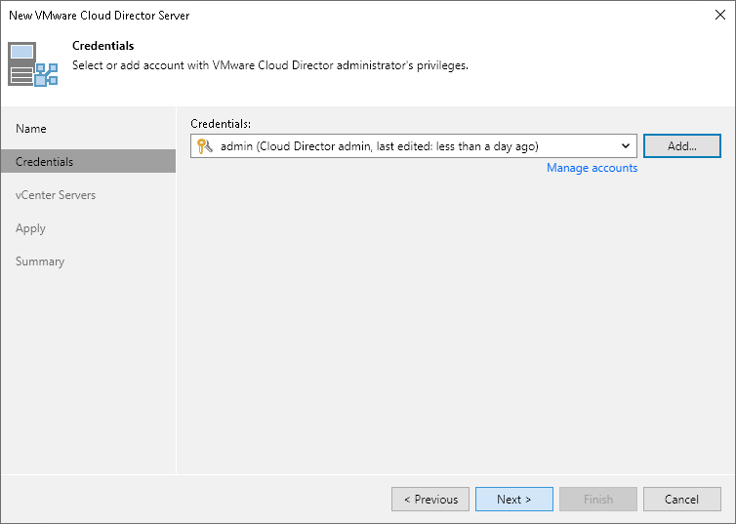Go to the Name step
Screen dimensions: 736x524
pos(31,129)
